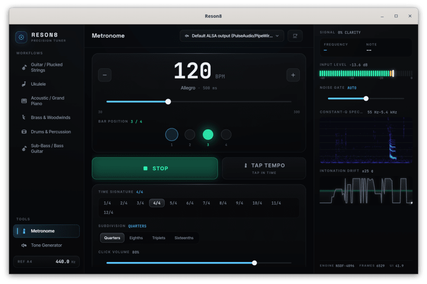Image resolution: width=427 pixels, height=284 pixels.
Task: Maximize the Reson8 window
Action: (396, 16)
